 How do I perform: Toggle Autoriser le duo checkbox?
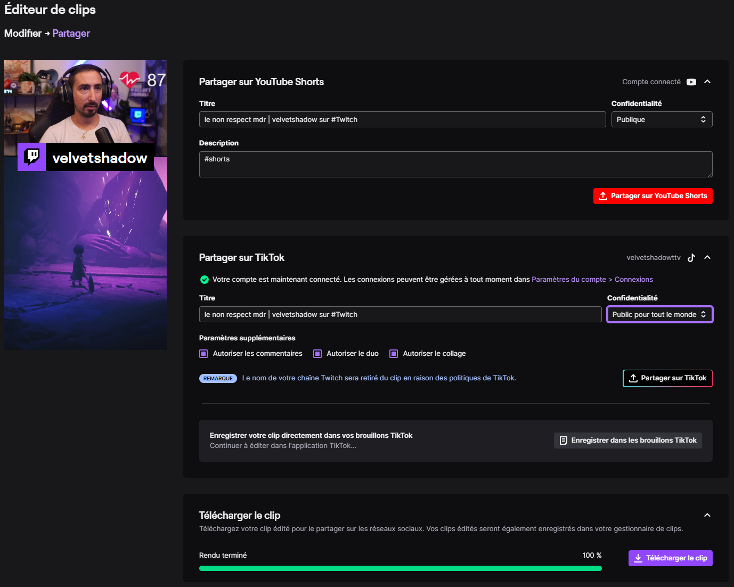click(x=317, y=354)
